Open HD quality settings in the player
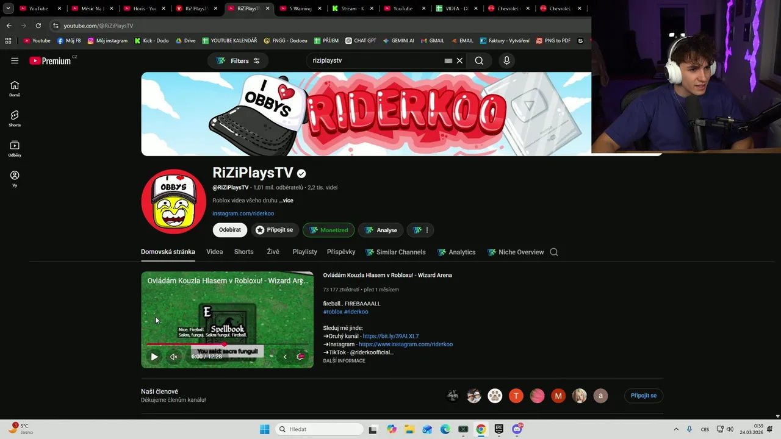 [300, 357]
